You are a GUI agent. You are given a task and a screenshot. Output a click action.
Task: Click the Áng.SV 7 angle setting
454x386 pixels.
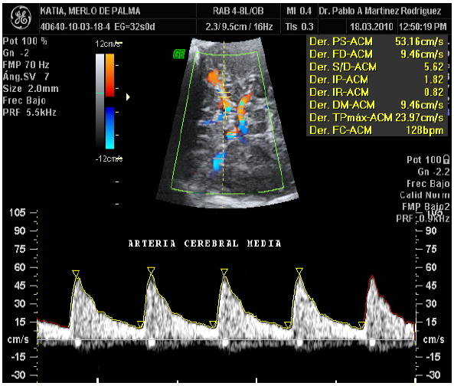click(26, 77)
